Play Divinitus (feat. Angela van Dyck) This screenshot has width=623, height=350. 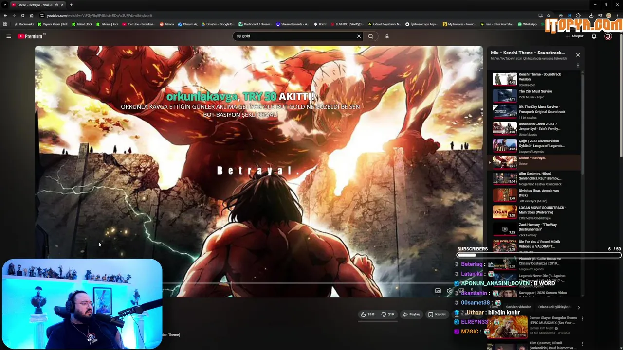534,195
